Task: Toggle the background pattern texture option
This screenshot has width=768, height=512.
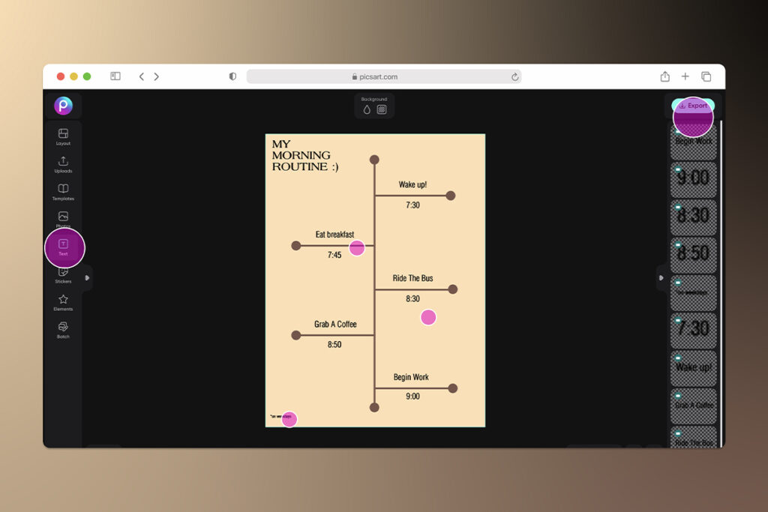Action: coord(382,109)
